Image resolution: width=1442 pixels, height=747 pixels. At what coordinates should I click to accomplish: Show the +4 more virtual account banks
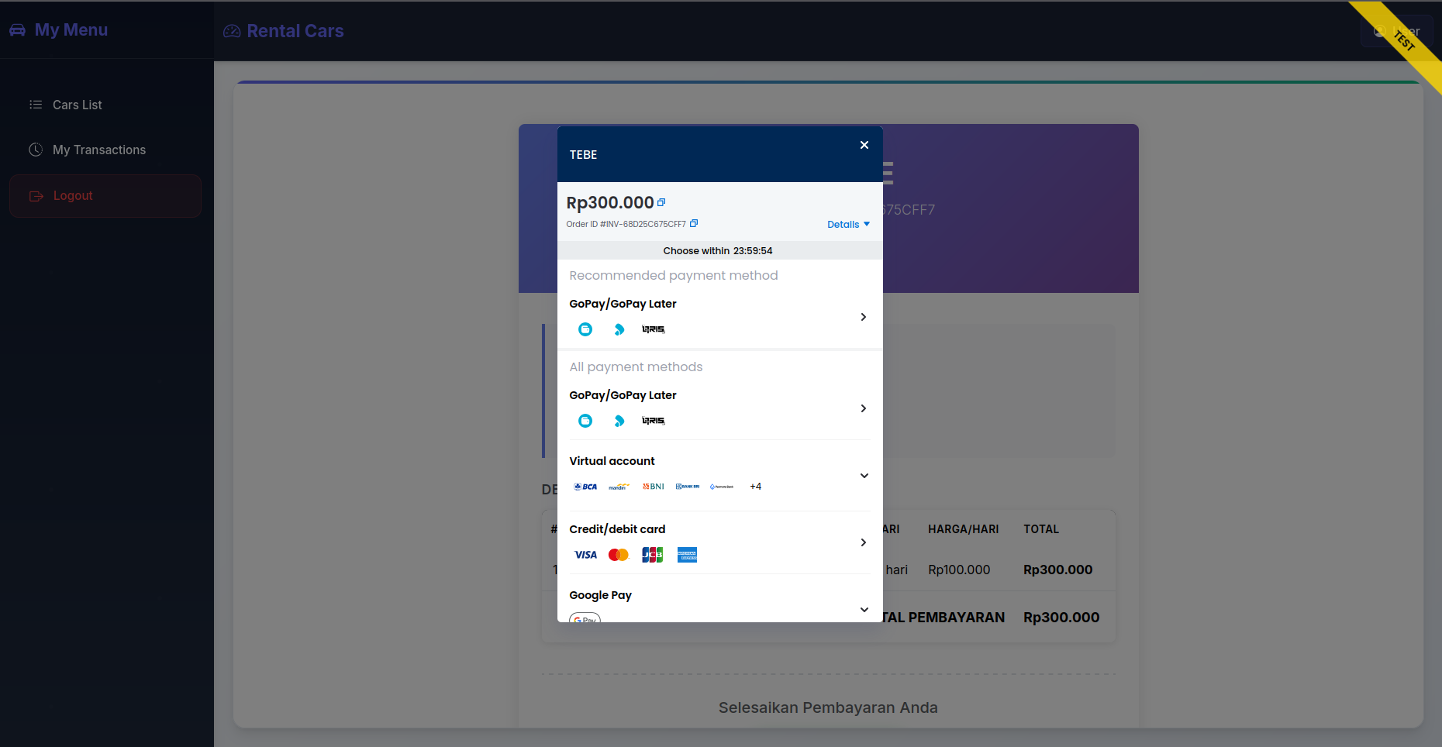click(755, 487)
